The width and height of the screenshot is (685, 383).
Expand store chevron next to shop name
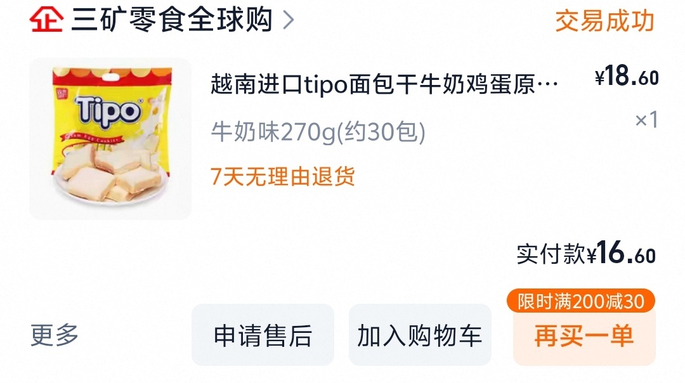click(289, 20)
